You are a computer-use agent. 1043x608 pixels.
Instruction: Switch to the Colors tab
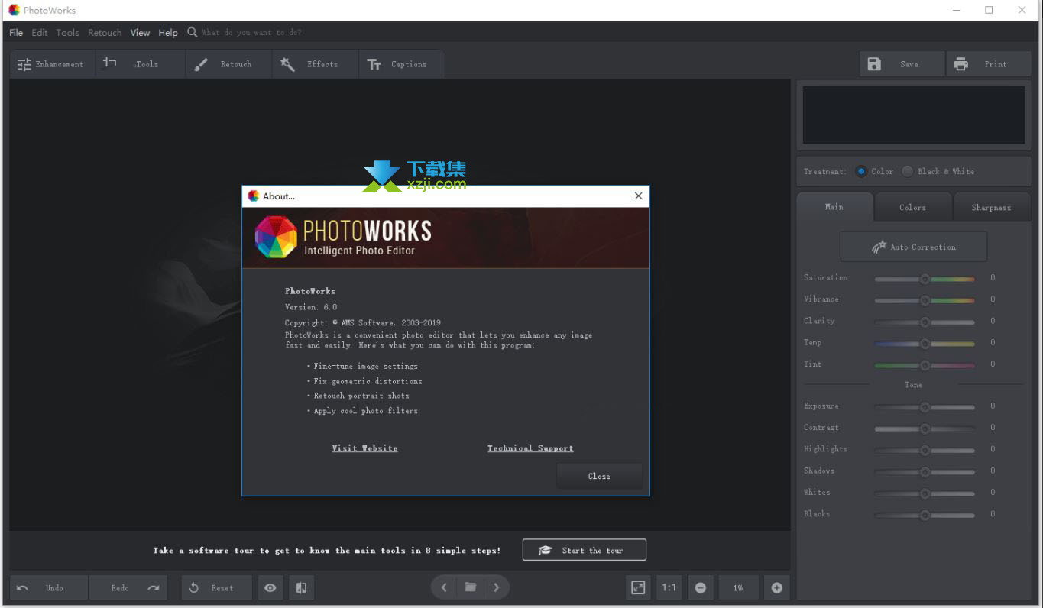pos(913,207)
